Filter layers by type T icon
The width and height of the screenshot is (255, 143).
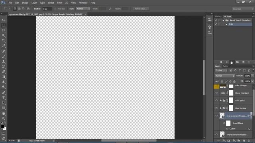pyautogui.click(x=240, y=70)
